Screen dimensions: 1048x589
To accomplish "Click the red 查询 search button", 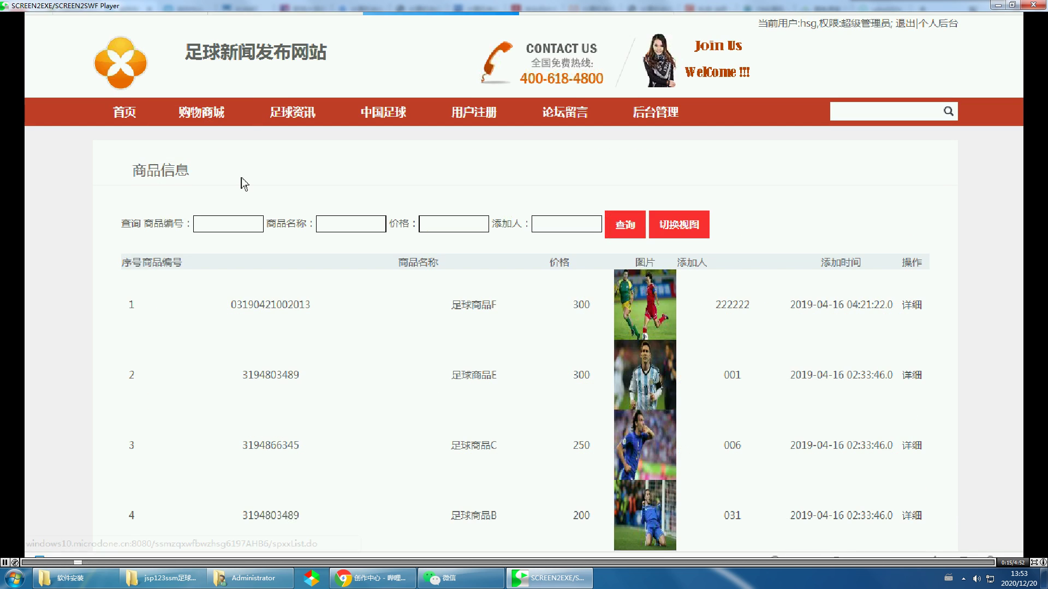I will 625,225.
